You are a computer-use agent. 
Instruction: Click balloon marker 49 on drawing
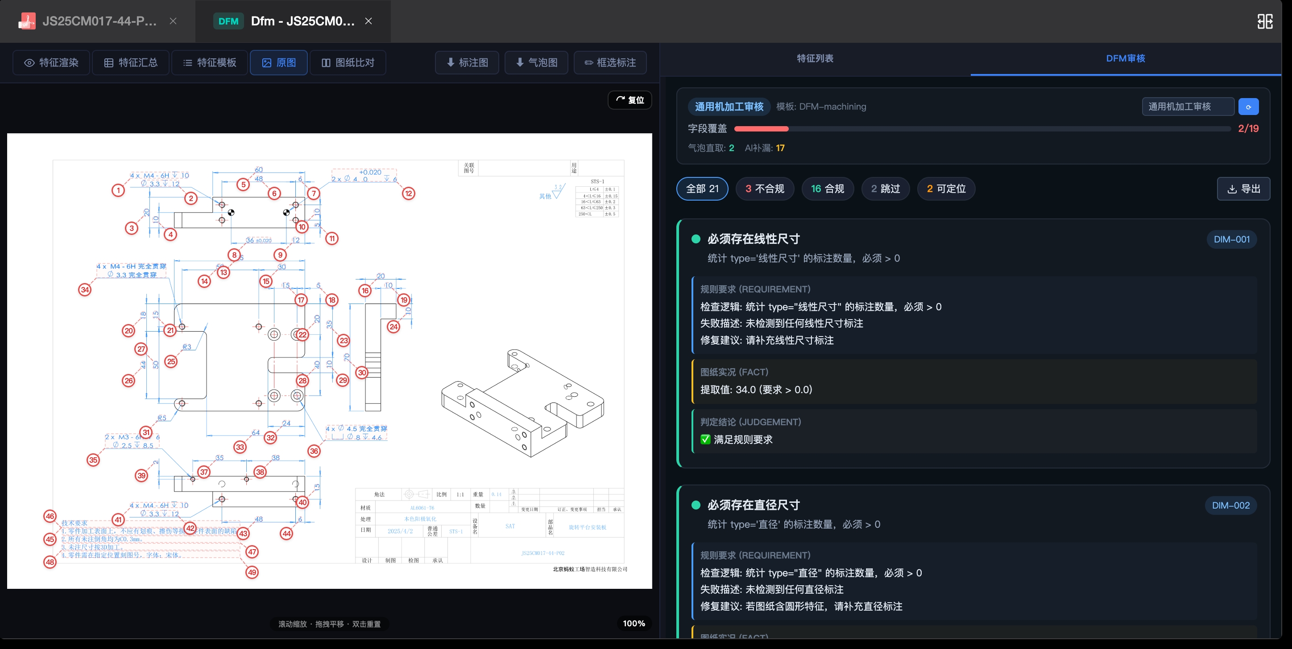(x=252, y=572)
